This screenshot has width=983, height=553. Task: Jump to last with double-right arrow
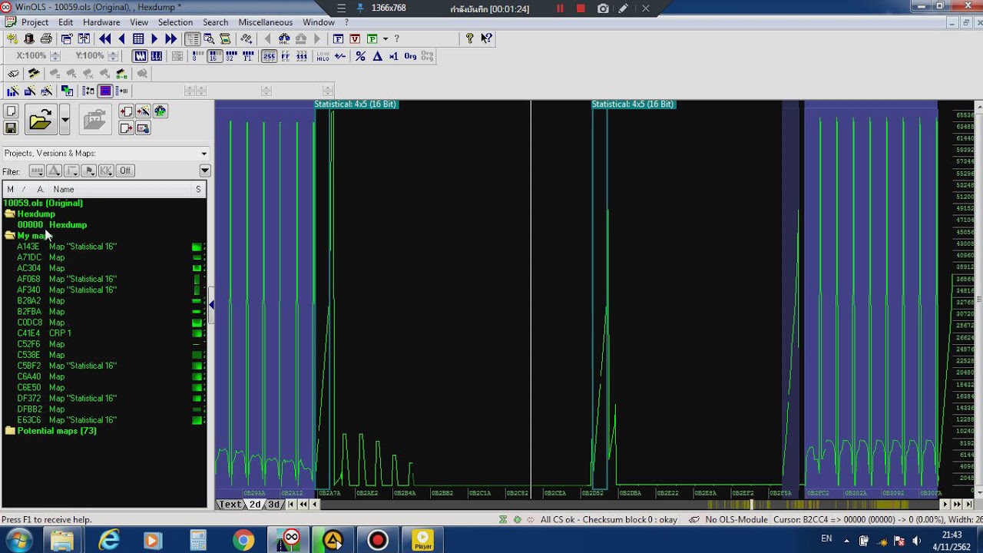pyautogui.click(x=171, y=38)
